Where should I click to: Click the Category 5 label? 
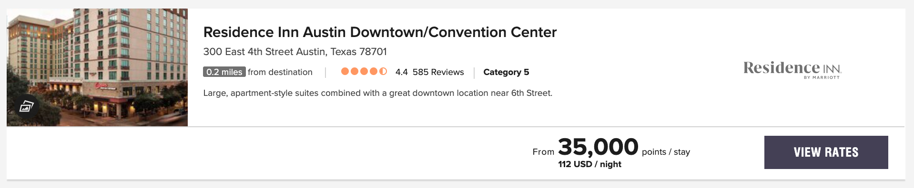506,72
